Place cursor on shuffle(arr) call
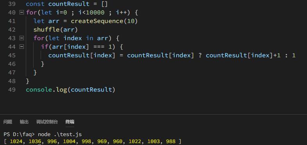Screen dimensions: 307x145 click(x=55, y=30)
